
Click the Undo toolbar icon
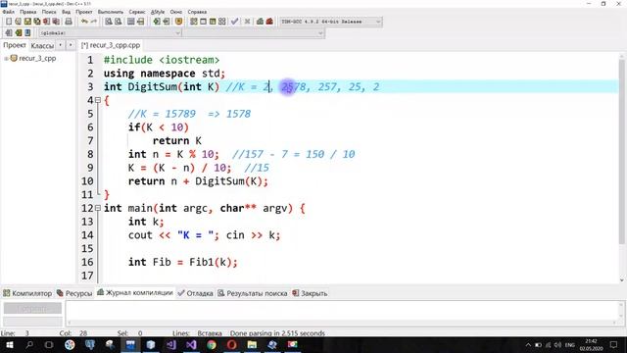point(84,22)
